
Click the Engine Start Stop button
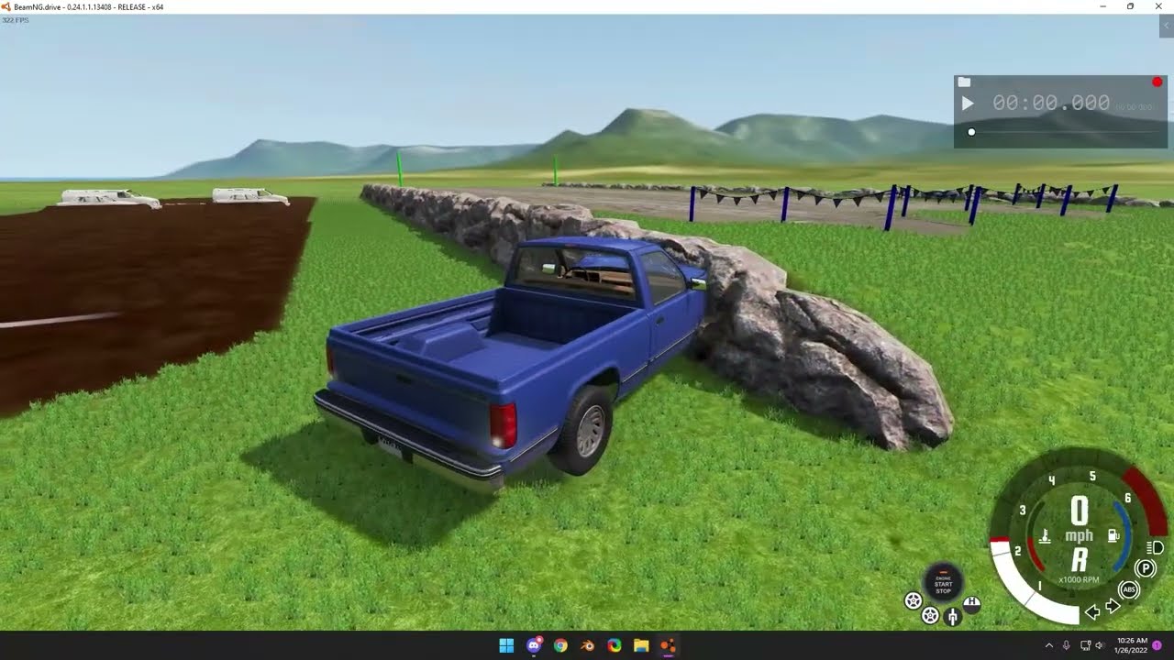point(943,583)
